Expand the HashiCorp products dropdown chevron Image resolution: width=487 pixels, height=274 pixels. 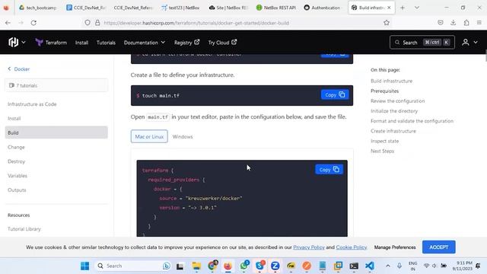click(x=24, y=43)
